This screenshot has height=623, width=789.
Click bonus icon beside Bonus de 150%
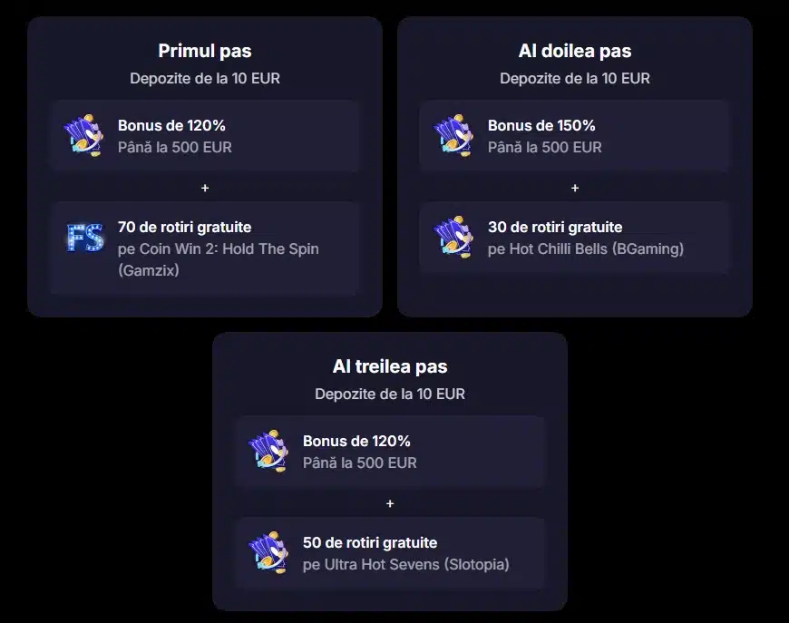(x=453, y=135)
